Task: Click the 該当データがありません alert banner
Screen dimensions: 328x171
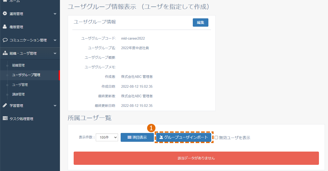Action: coord(196,158)
